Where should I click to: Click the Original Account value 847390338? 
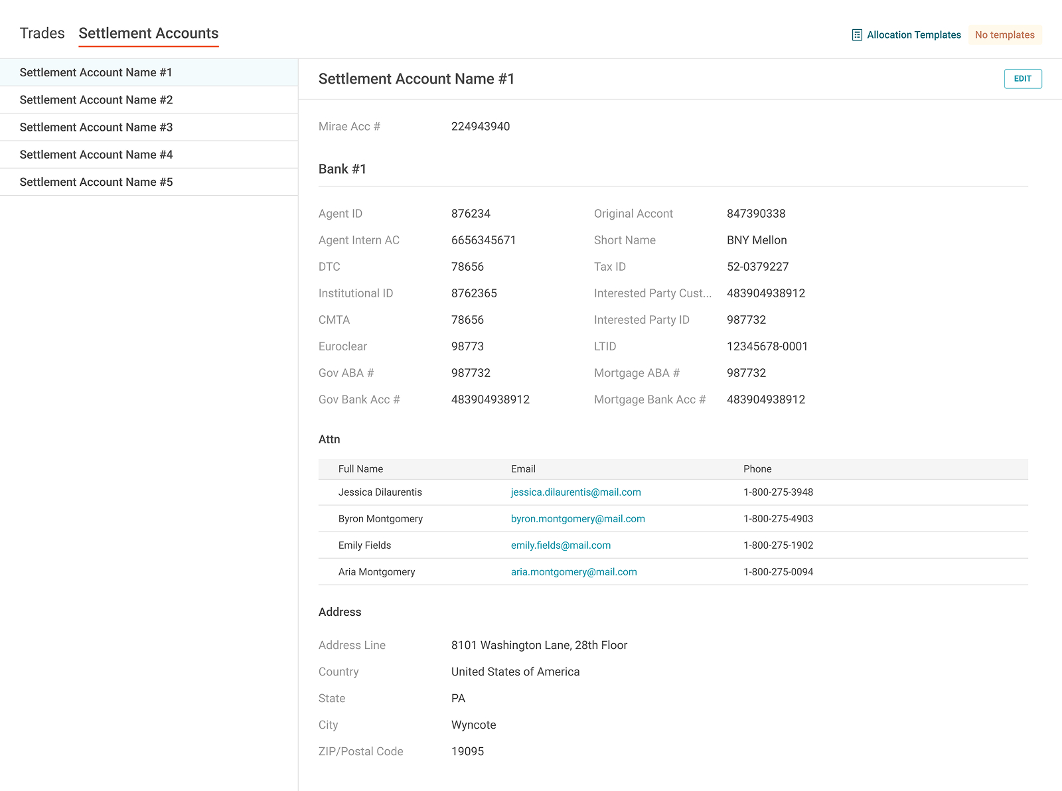point(756,214)
